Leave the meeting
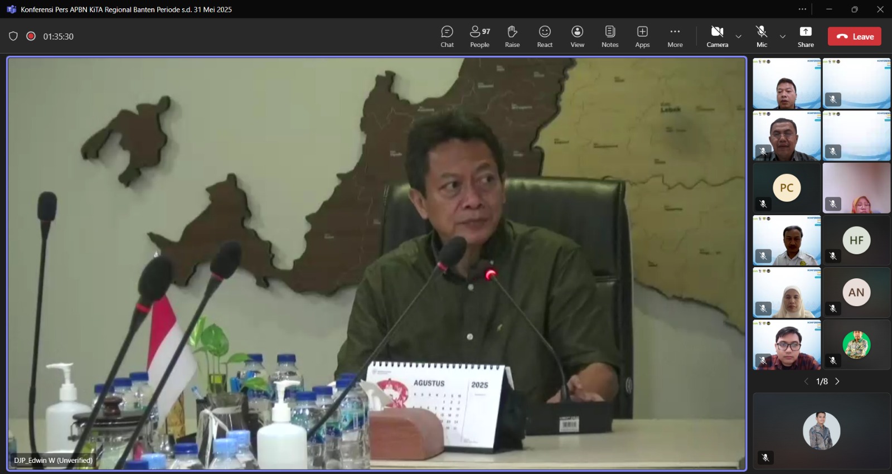This screenshot has width=892, height=474. point(854,36)
